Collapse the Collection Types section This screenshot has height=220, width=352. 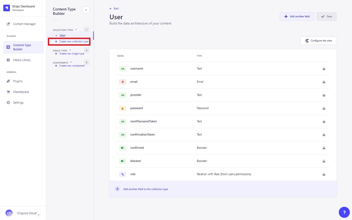pyautogui.click(x=76, y=30)
